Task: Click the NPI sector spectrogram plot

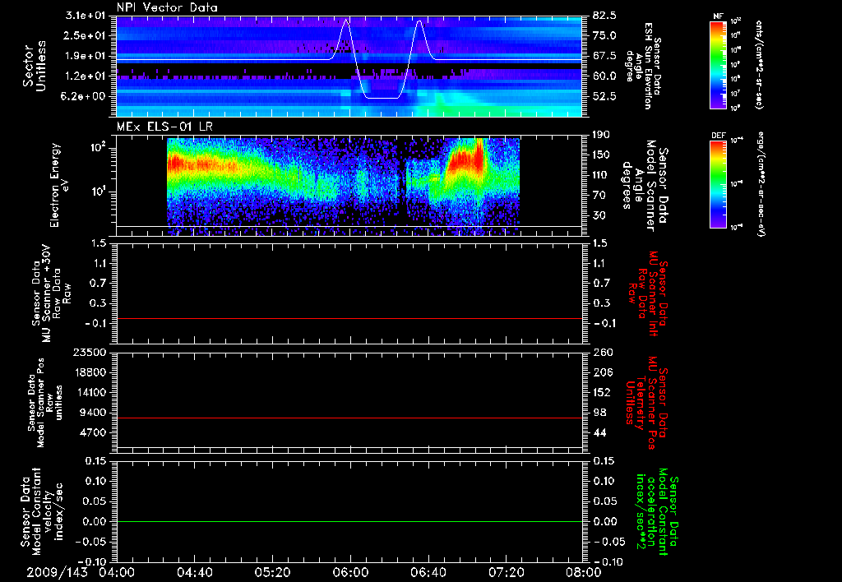Action: pos(349,67)
